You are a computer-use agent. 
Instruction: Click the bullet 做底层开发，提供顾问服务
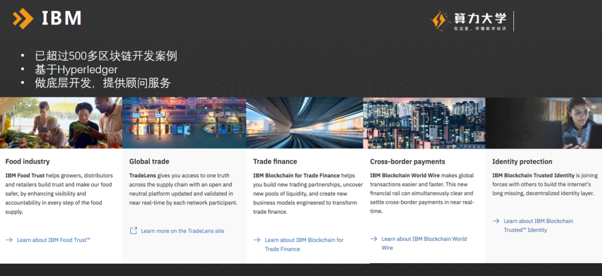point(103,83)
